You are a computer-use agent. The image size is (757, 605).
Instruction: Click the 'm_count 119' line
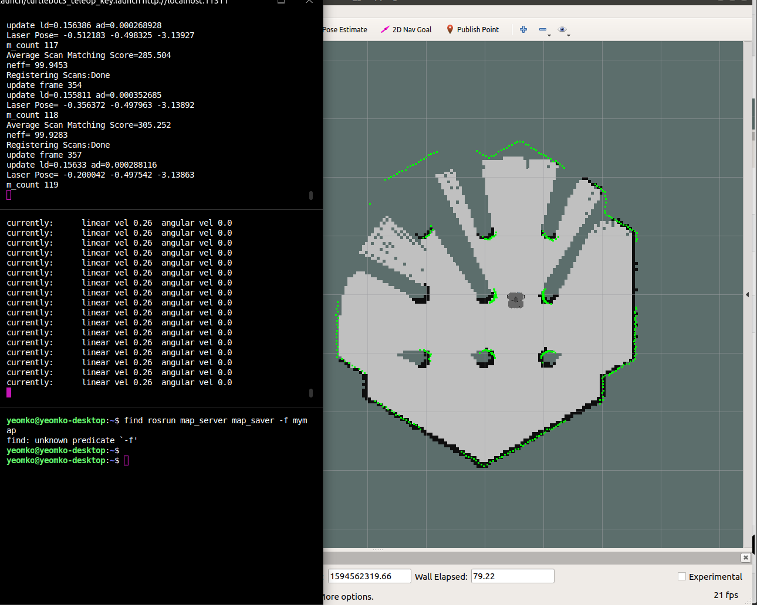tap(32, 185)
